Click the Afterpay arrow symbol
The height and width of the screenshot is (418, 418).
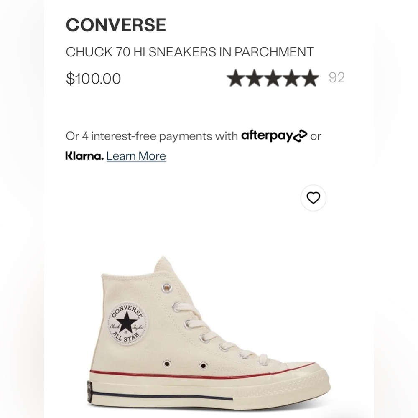(299, 135)
